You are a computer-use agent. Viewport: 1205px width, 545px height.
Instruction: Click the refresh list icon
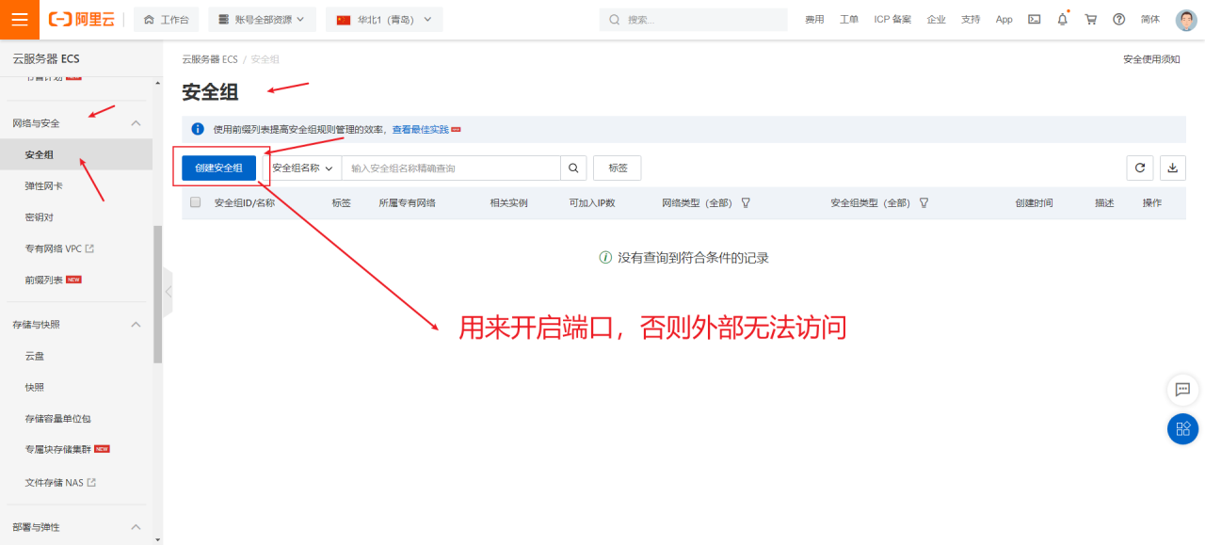click(1140, 168)
